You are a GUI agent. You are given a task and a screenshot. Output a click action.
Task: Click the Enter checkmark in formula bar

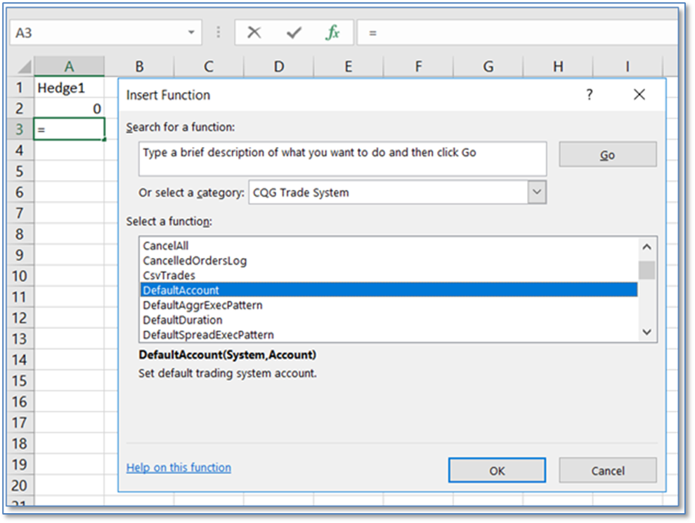tap(294, 32)
